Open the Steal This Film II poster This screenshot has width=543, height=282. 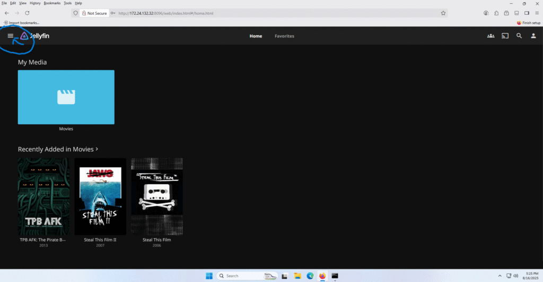point(100,196)
